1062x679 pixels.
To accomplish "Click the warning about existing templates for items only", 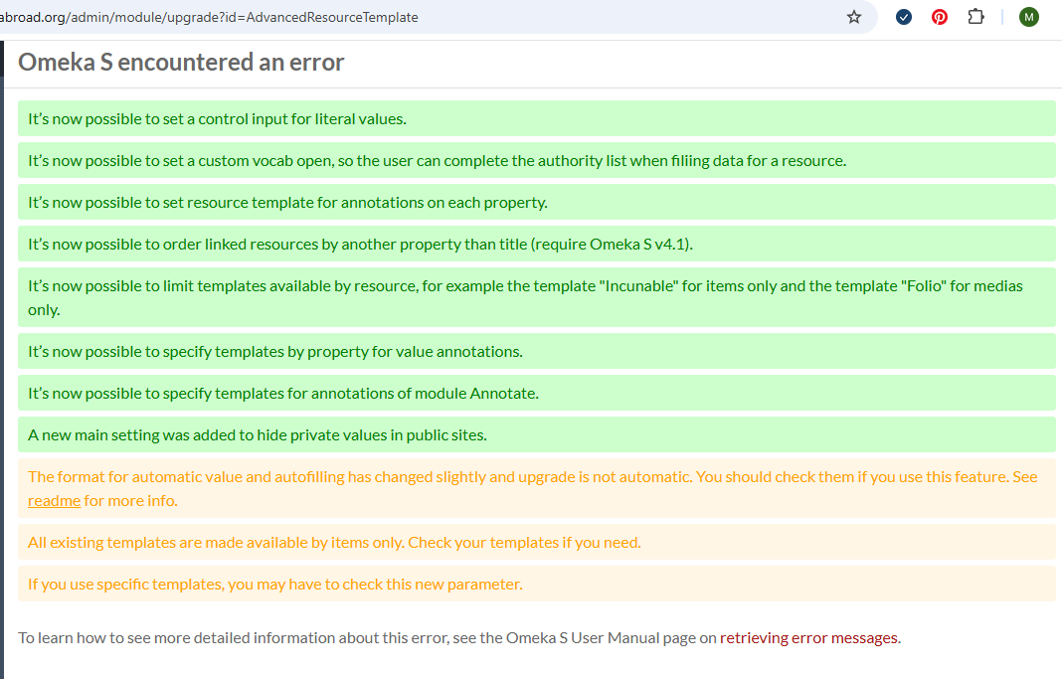I will [x=536, y=542].
